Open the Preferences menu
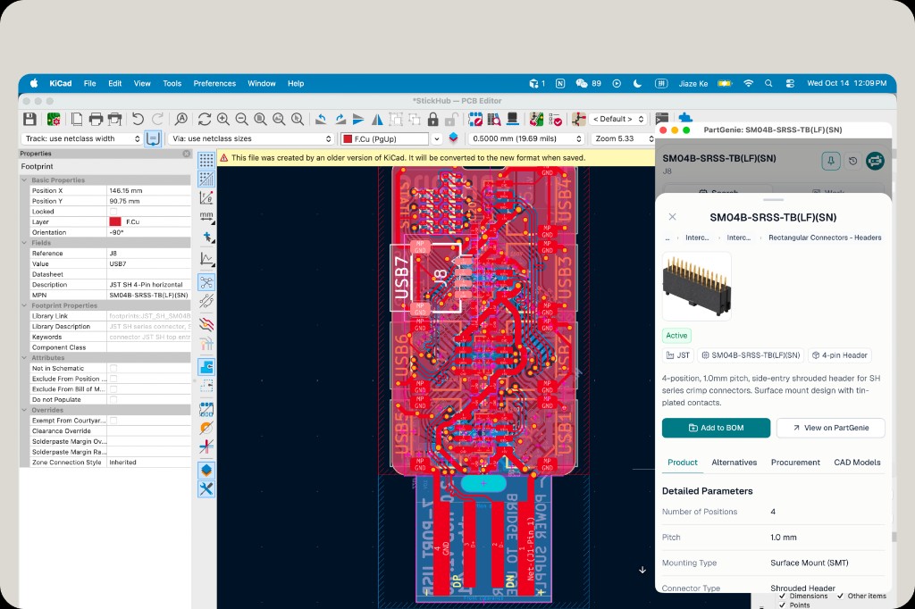Viewport: 915px width, 609px height. pos(214,83)
